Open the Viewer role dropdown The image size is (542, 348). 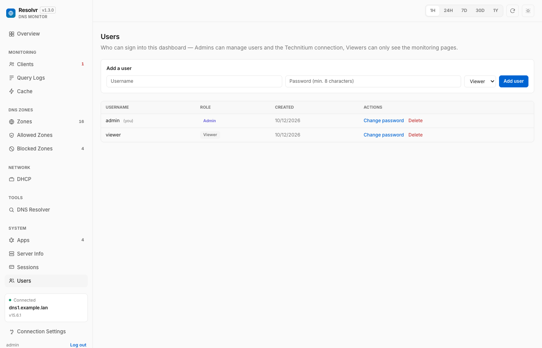pyautogui.click(x=480, y=81)
